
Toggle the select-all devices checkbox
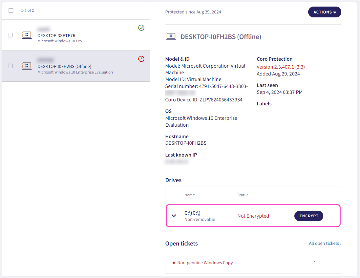[x=11, y=11]
